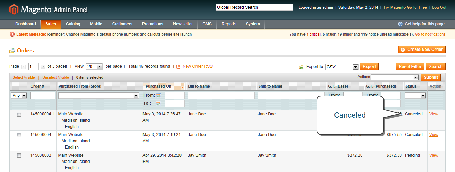Viewport: 455px width, 172px height.
Task: Open the Mobile menu
Action: pos(96,24)
